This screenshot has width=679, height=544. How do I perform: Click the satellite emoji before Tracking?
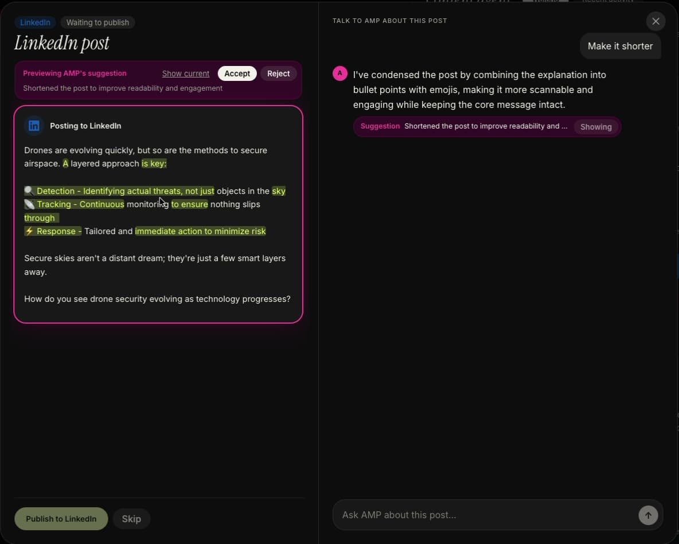pyautogui.click(x=29, y=204)
